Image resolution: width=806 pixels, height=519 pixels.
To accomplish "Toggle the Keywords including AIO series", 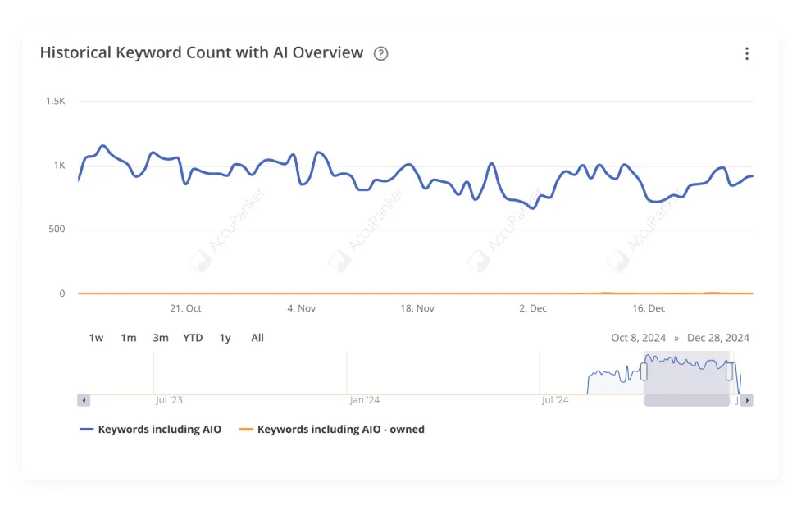I will tap(159, 429).
